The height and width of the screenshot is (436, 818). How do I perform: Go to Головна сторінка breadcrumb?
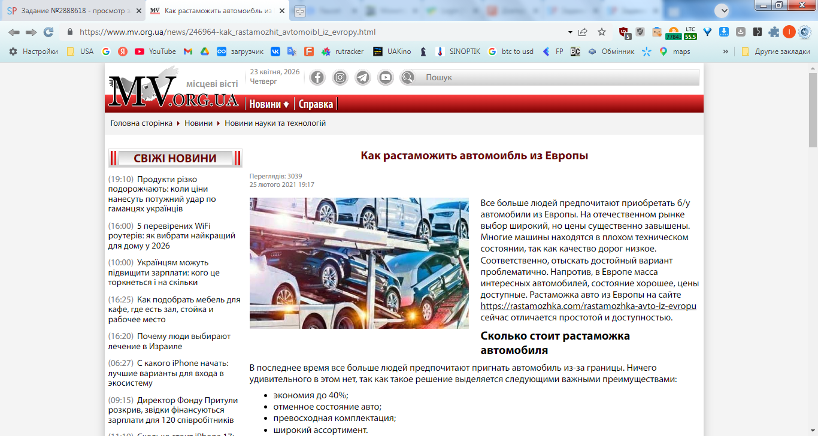click(141, 123)
